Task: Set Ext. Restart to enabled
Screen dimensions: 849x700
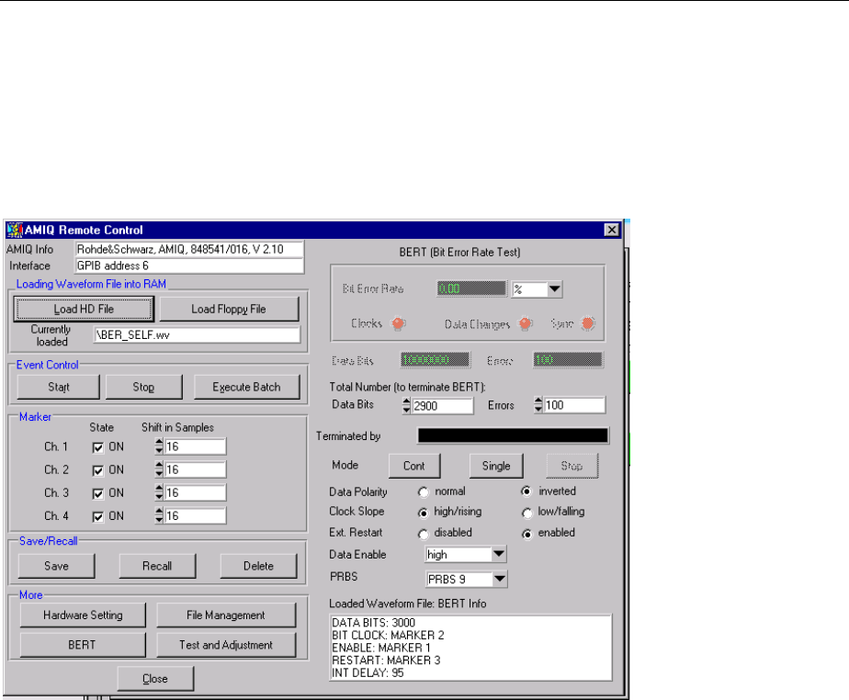Action: (526, 534)
